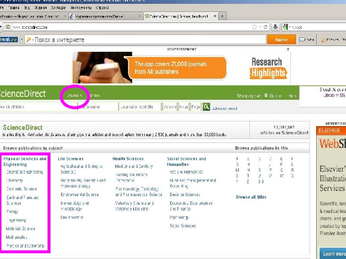Switch to the Elsevier journals tab

pos(105,16)
